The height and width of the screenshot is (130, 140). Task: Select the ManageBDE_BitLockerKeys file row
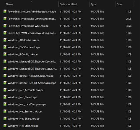(68, 62)
